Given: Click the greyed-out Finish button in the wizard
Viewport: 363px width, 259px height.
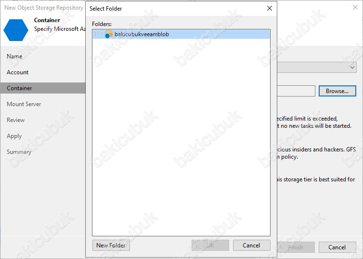Looking at the screenshot, I should [x=296, y=247].
